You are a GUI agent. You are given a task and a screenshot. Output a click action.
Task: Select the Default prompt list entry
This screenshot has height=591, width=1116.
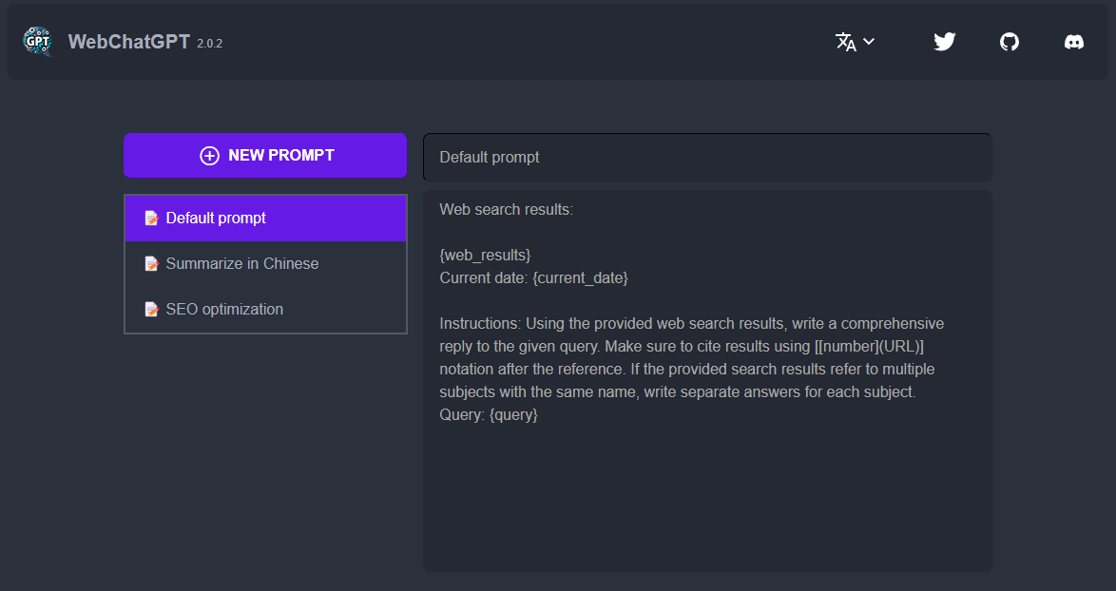pos(265,219)
